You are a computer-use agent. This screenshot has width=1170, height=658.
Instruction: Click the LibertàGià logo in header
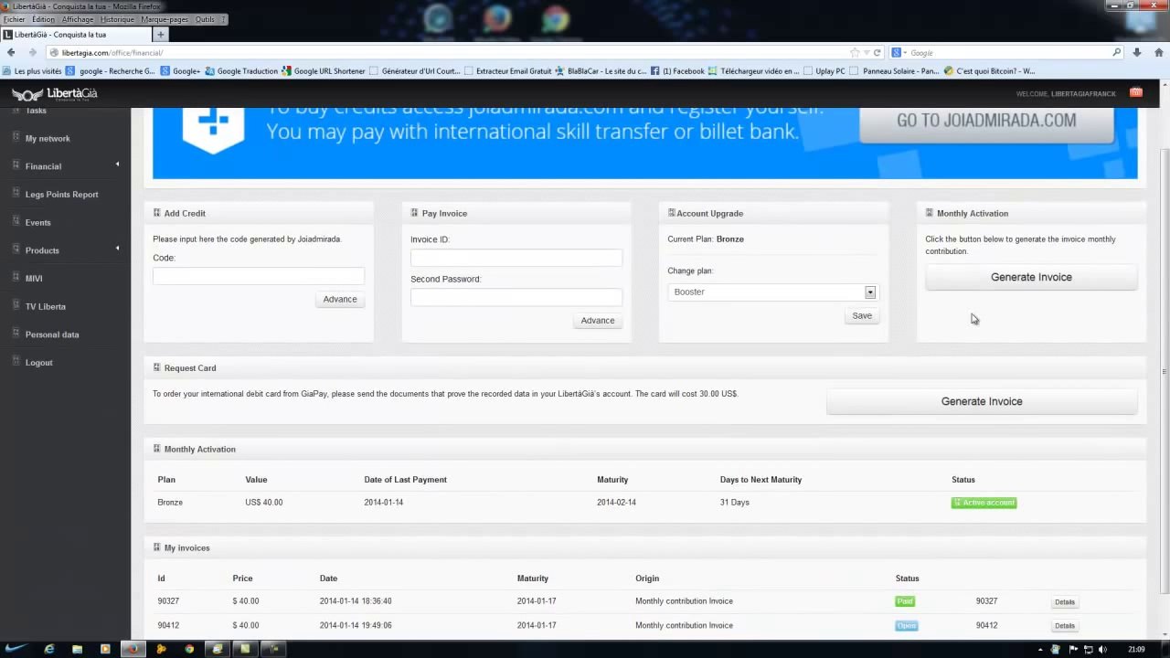[54, 94]
